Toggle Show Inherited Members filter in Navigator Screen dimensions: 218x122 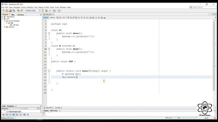(3, 115)
